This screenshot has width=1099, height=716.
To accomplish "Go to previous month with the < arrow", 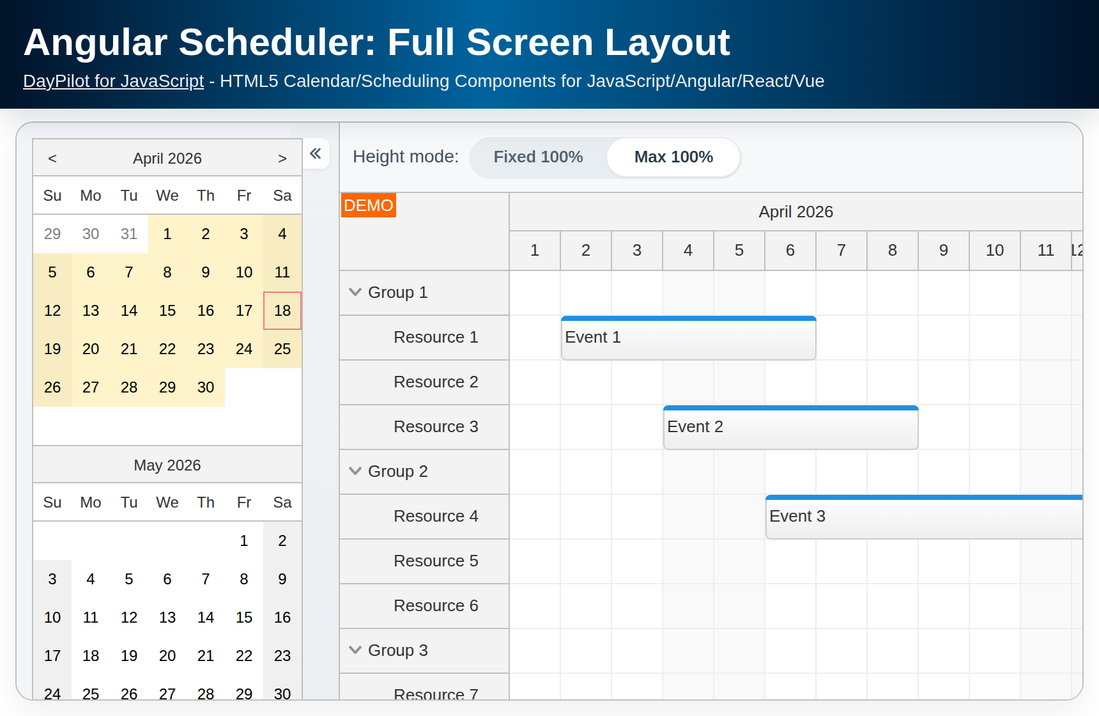I will pyautogui.click(x=53, y=158).
